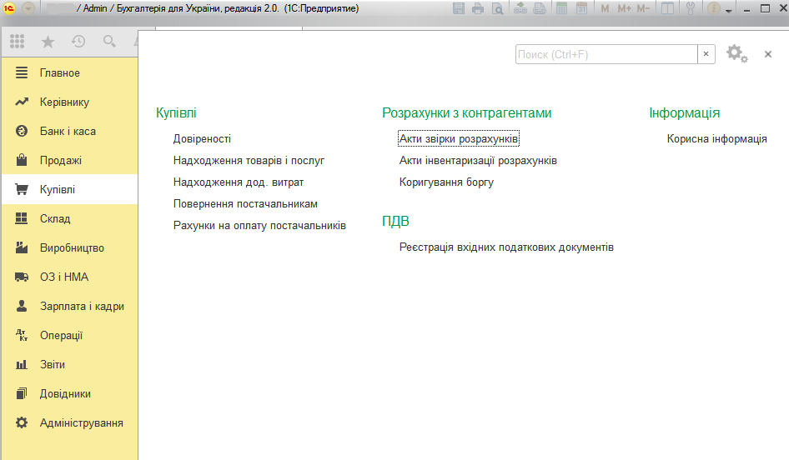The width and height of the screenshot is (789, 460).
Task: Click the panel layout settings icon
Action: 667,8
